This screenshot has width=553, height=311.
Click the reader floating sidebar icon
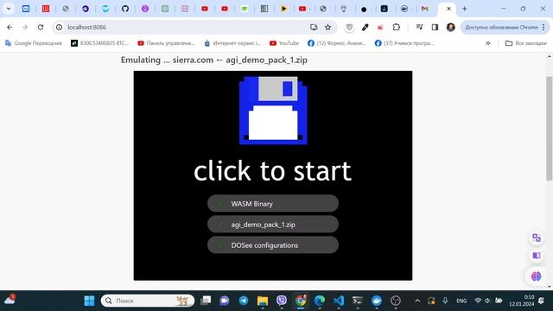pos(537,256)
